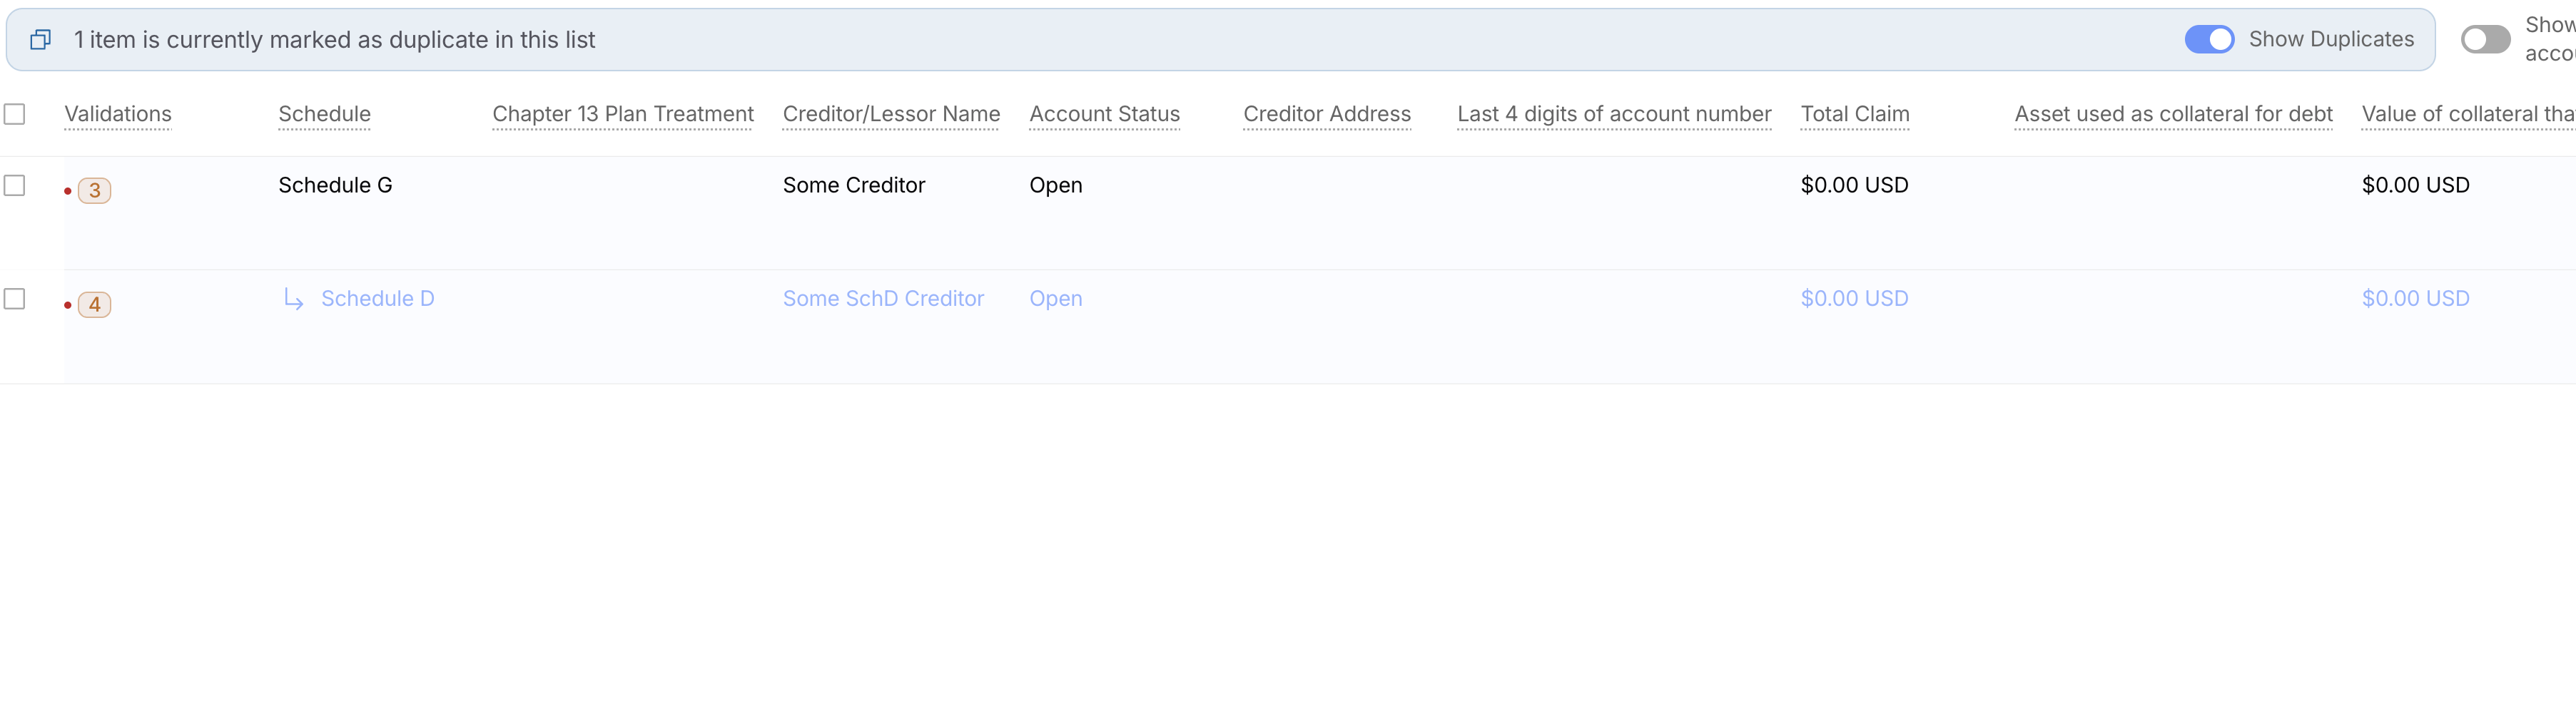Select the Some SchD Creditor name
Image resolution: width=2576 pixels, height=703 pixels.
click(x=883, y=299)
